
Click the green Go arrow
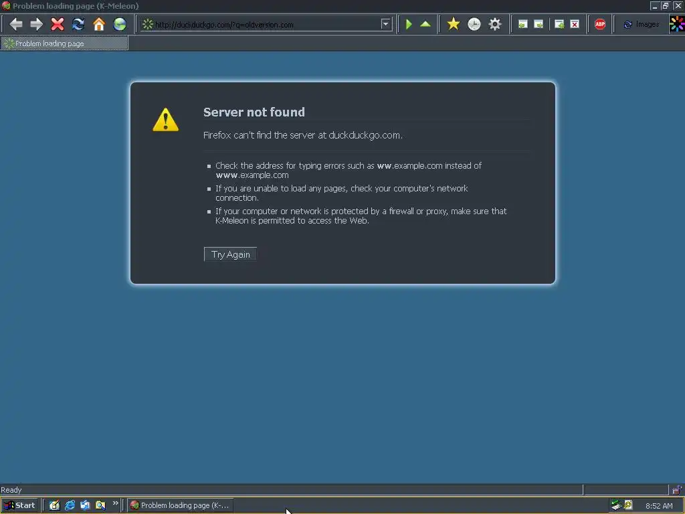409,24
